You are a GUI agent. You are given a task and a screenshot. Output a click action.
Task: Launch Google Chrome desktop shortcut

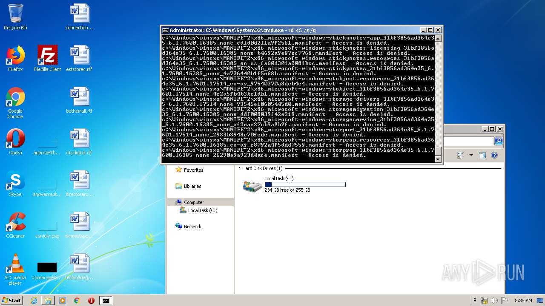[15, 102]
